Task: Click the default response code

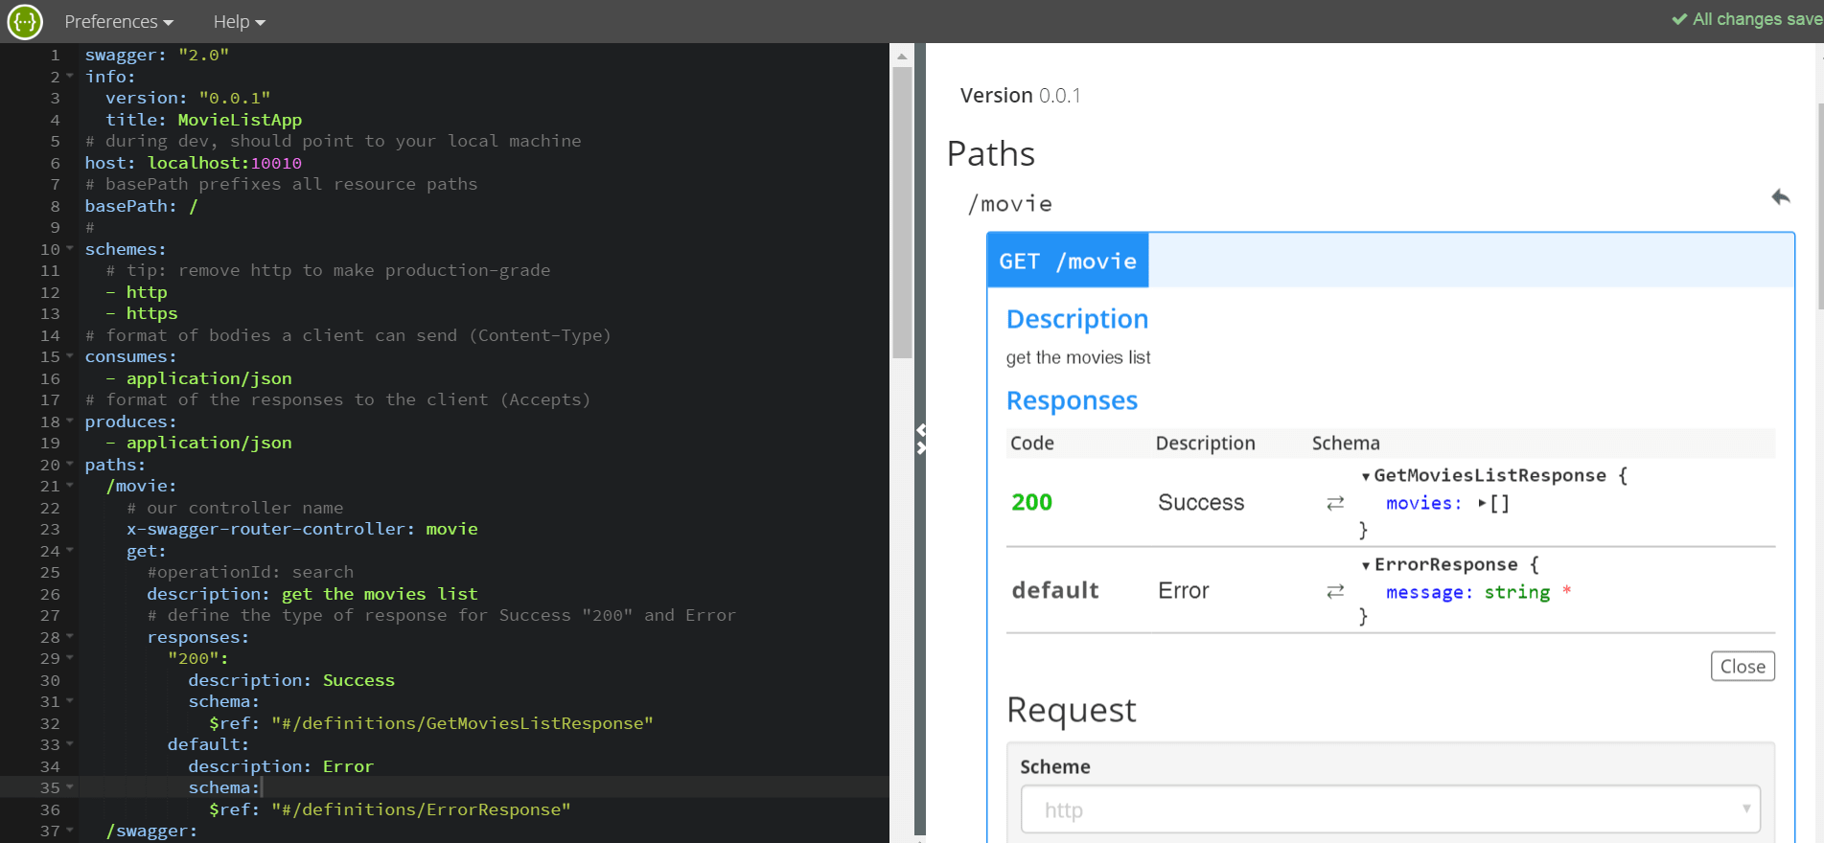Action: click(x=1055, y=591)
